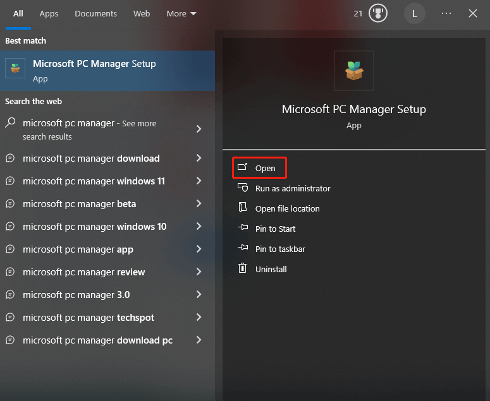Click the large PC Manager Setup app icon
Screen dimensions: 490x401
point(354,71)
